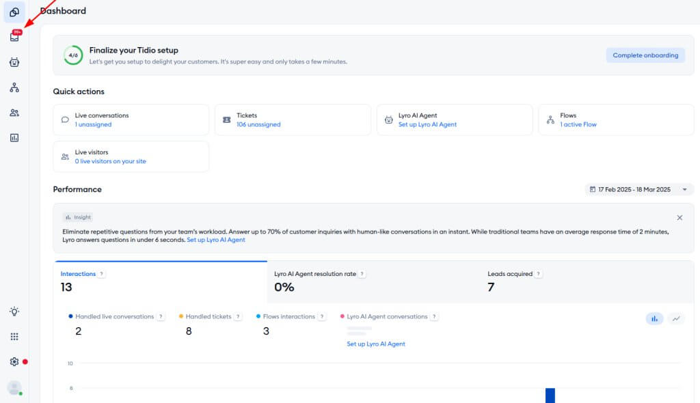The image size is (700, 403).
Task: Click the '1 unassigned' live conversations link
Action: pyautogui.click(x=93, y=124)
